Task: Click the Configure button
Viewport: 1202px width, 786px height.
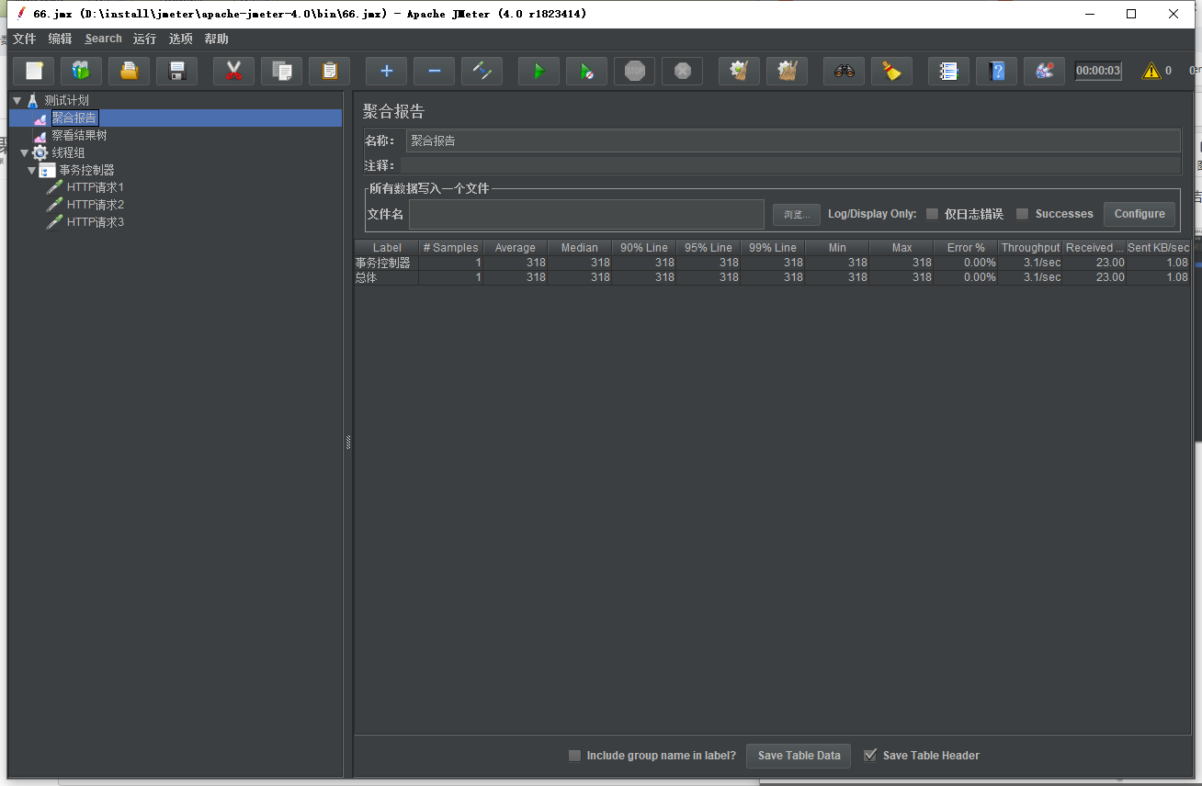Action: click(1140, 214)
